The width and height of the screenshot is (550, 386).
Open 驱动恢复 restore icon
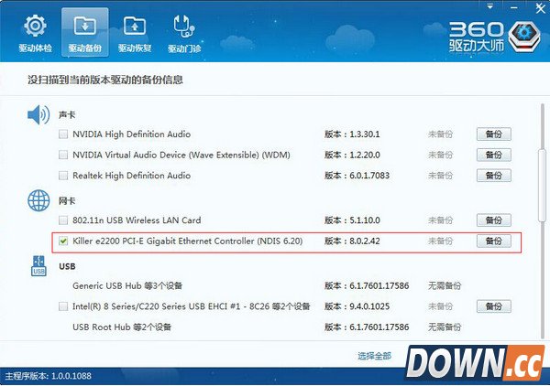134,27
